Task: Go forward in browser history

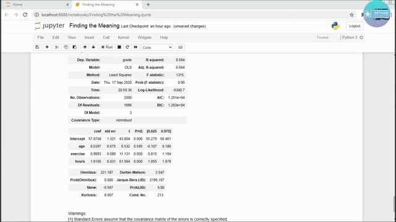Action: [15, 15]
